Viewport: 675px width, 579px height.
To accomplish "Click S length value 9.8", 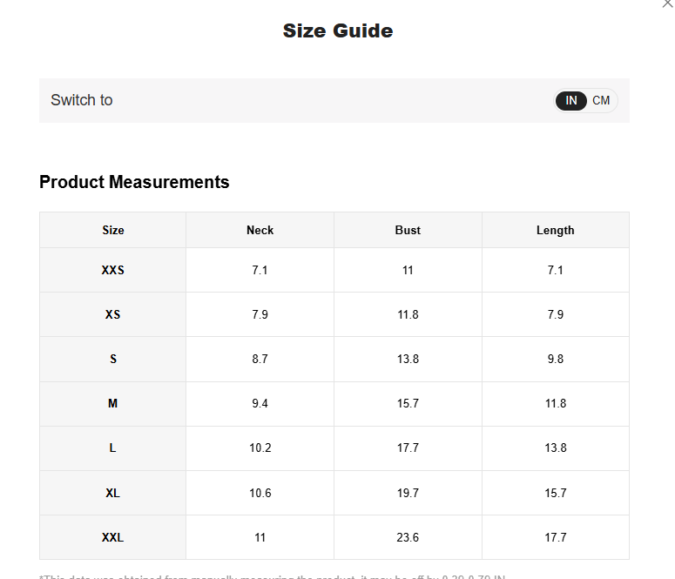I will (556, 359).
